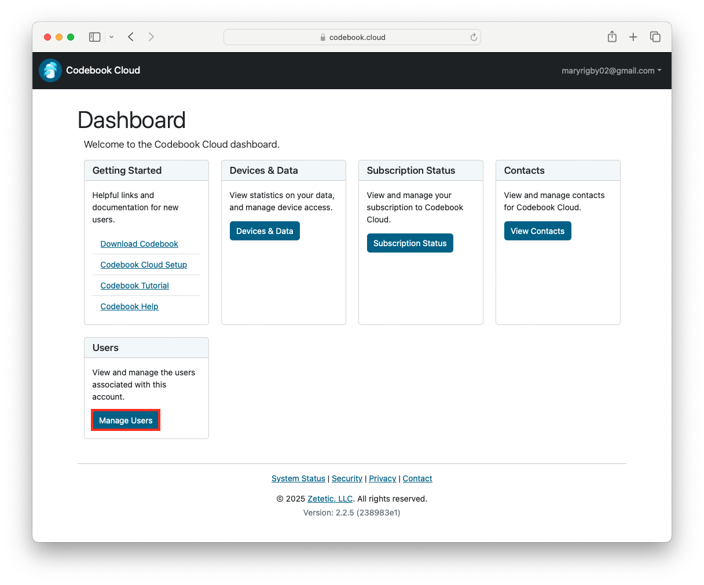Check the Subscription Status page
The image size is (704, 585).
(x=410, y=243)
